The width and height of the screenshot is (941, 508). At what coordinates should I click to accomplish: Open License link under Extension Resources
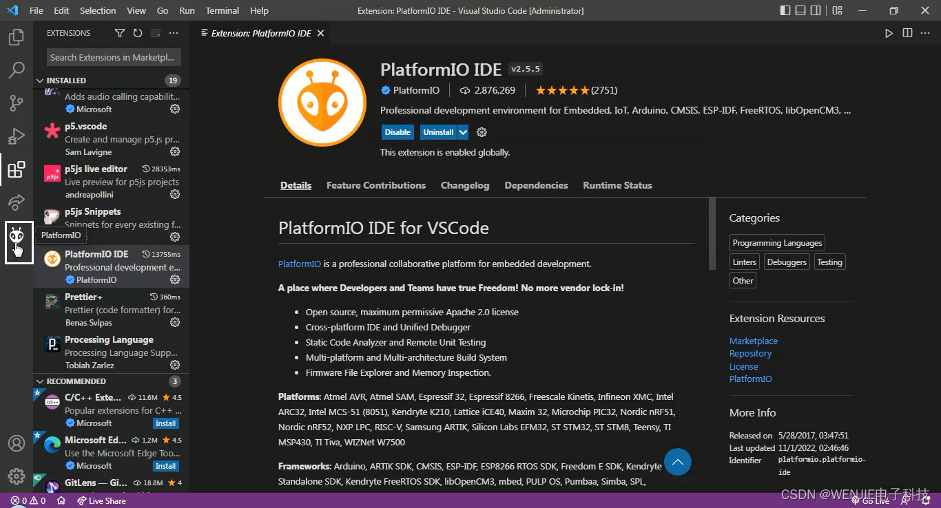(743, 366)
